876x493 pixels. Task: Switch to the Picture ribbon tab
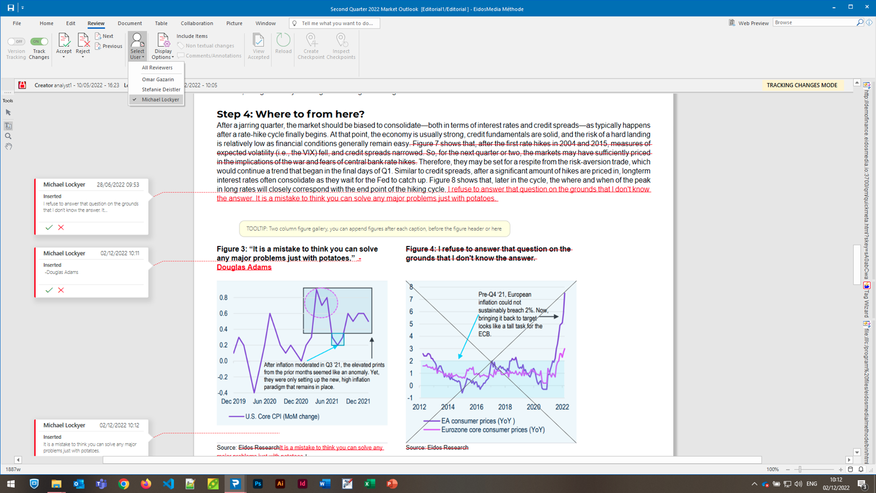coord(234,23)
